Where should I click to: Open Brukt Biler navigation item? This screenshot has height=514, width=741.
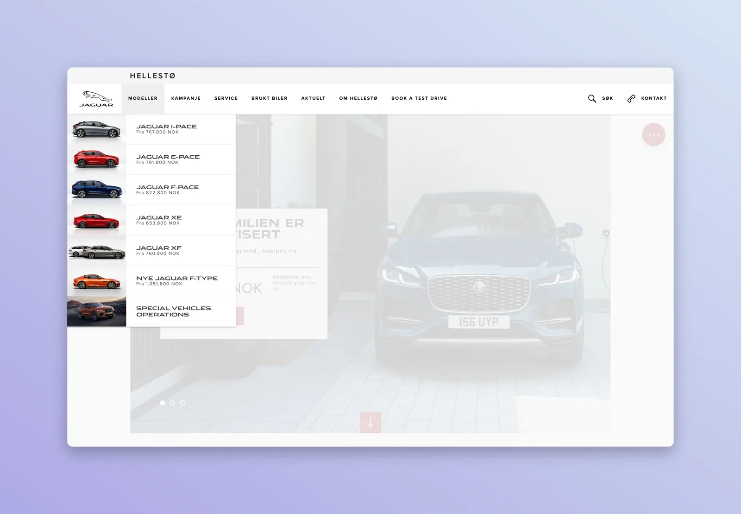pos(270,98)
